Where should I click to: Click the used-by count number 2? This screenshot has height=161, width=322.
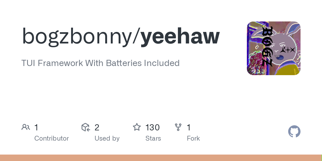pos(97,127)
